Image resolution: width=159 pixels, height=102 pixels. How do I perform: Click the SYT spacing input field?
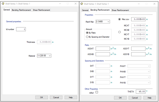click(103, 77)
